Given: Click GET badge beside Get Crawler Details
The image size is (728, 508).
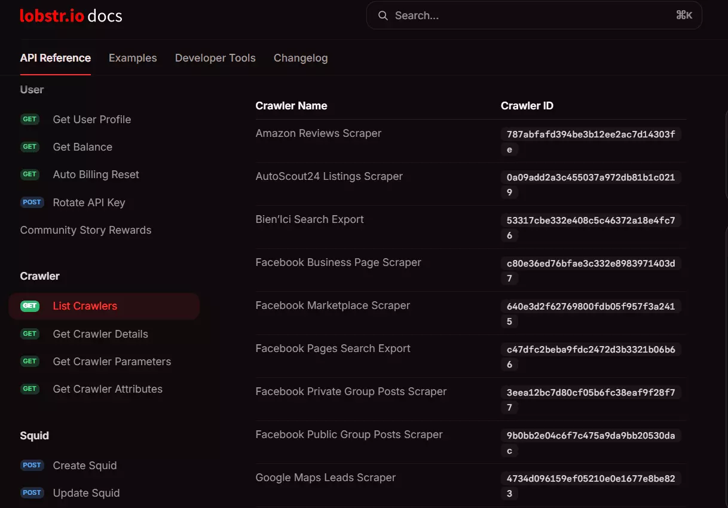Looking at the screenshot, I should (x=30, y=333).
